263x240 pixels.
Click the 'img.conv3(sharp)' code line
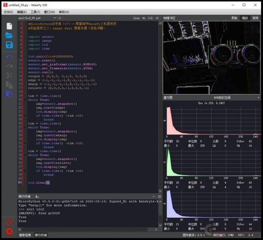(51, 135)
